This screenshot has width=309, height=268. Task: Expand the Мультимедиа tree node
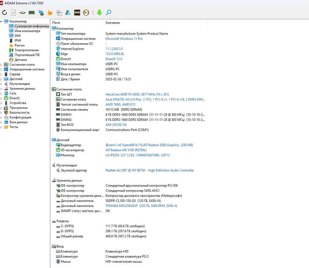coord(1,84)
